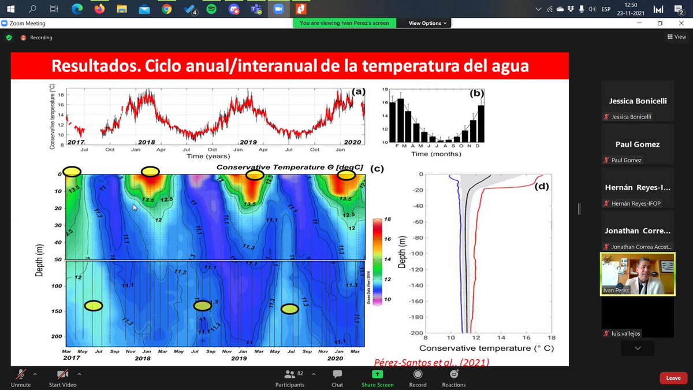Launch Google Chrome from the taskbar
The height and width of the screenshot is (390, 693).
[166, 9]
